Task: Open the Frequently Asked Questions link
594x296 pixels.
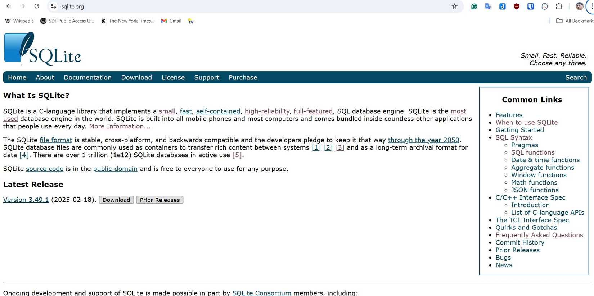Action: [539, 235]
